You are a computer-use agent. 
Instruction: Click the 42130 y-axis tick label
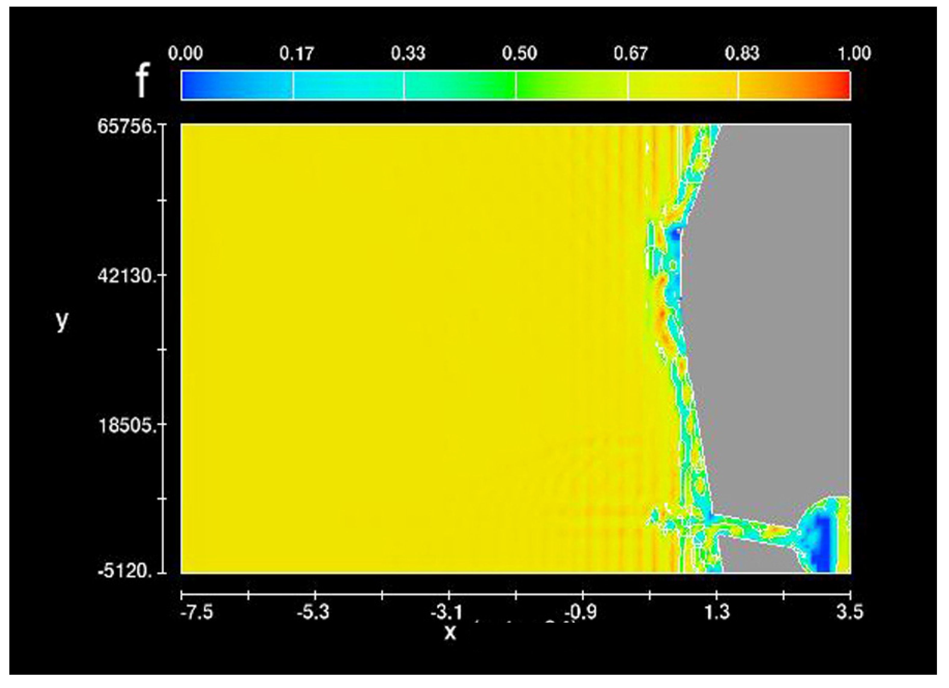point(127,276)
